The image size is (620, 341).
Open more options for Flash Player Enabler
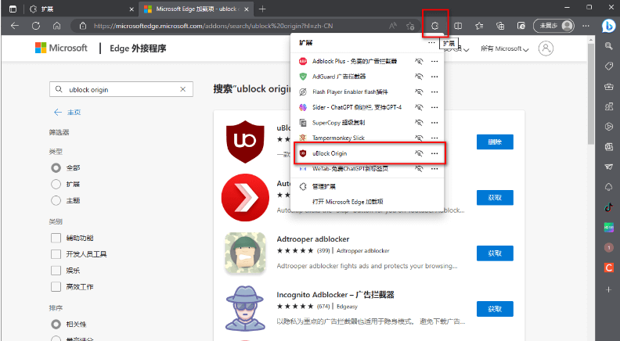coord(434,92)
